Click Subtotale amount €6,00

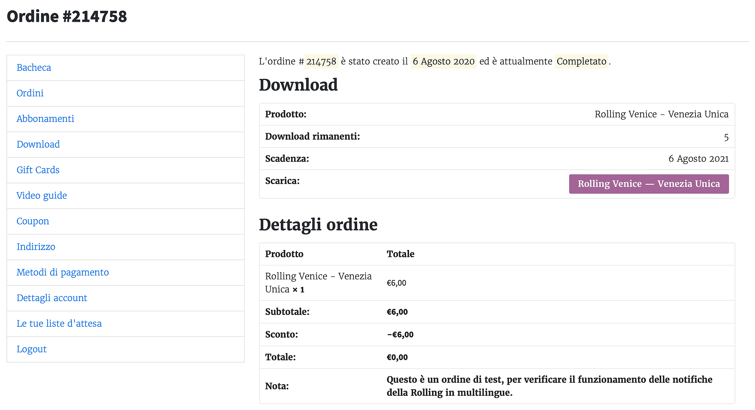pos(397,312)
